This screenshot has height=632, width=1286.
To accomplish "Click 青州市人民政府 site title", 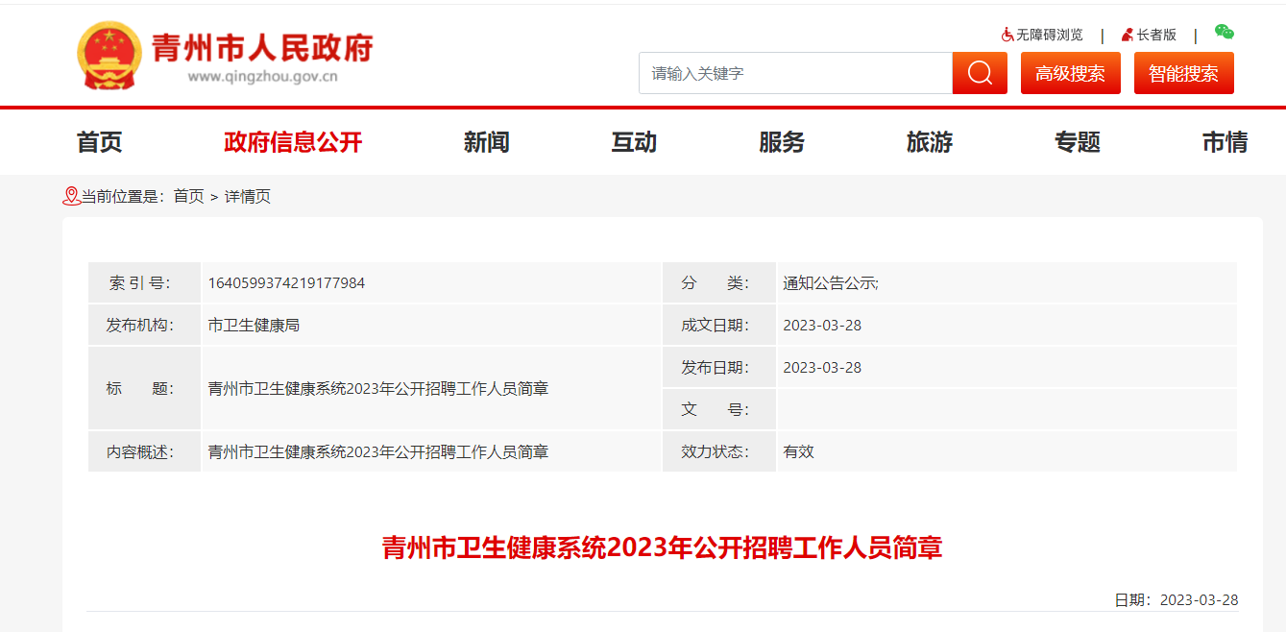I will (262, 47).
